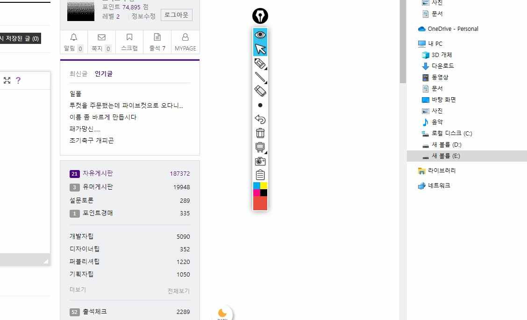Select 로컬 디스크 (C:) drive
The width and height of the screenshot is (527, 320).
click(452, 134)
